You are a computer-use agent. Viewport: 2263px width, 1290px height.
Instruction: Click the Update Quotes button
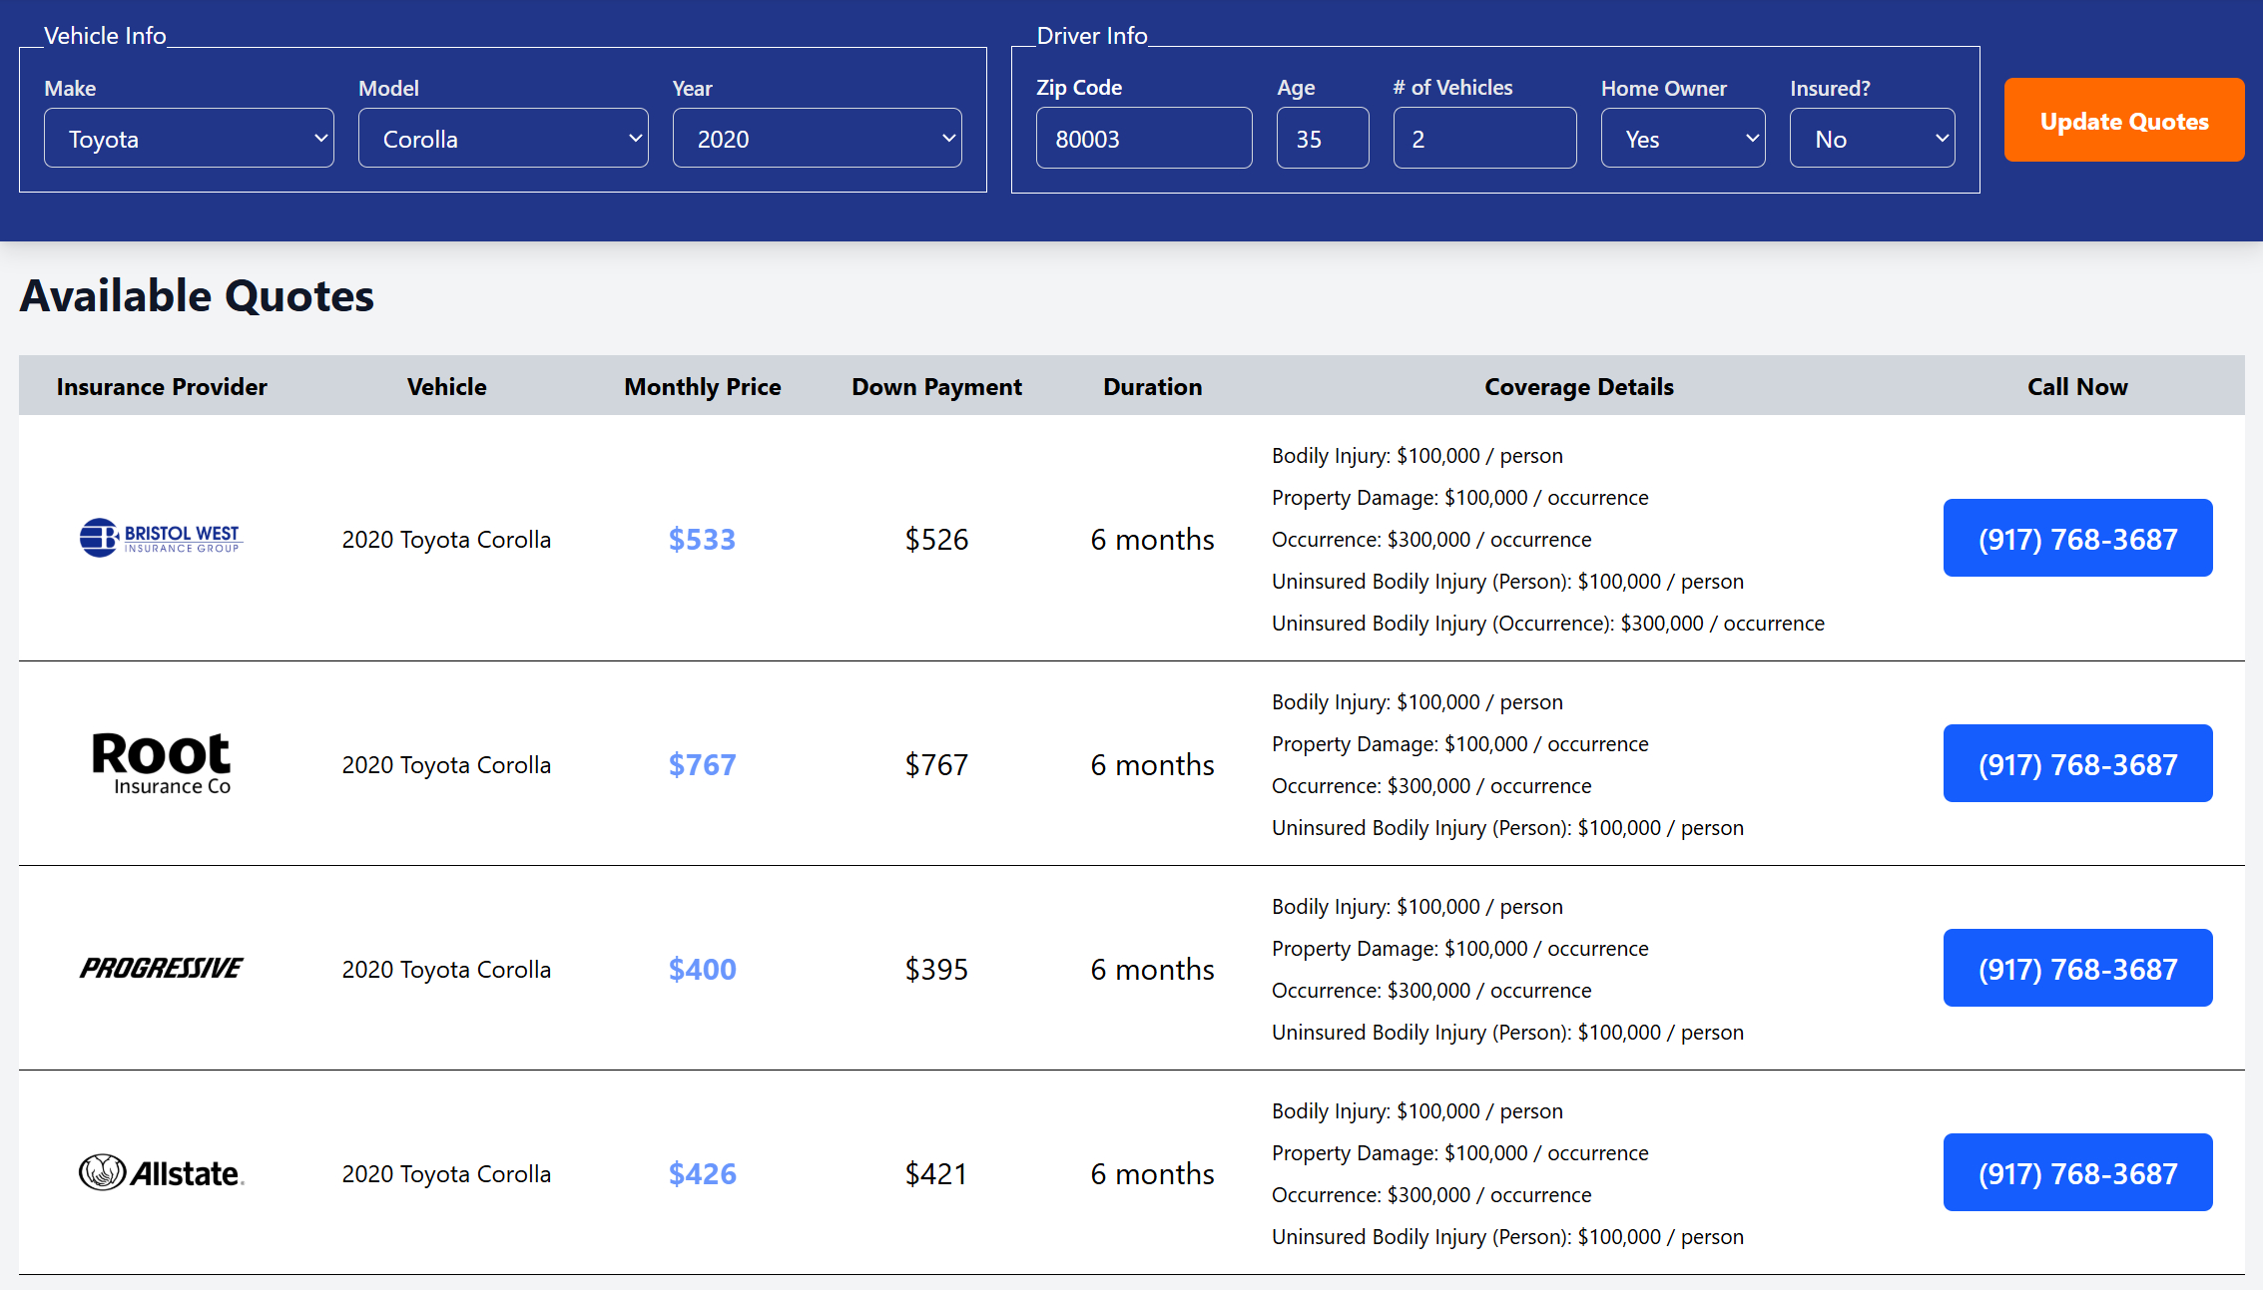click(2124, 121)
